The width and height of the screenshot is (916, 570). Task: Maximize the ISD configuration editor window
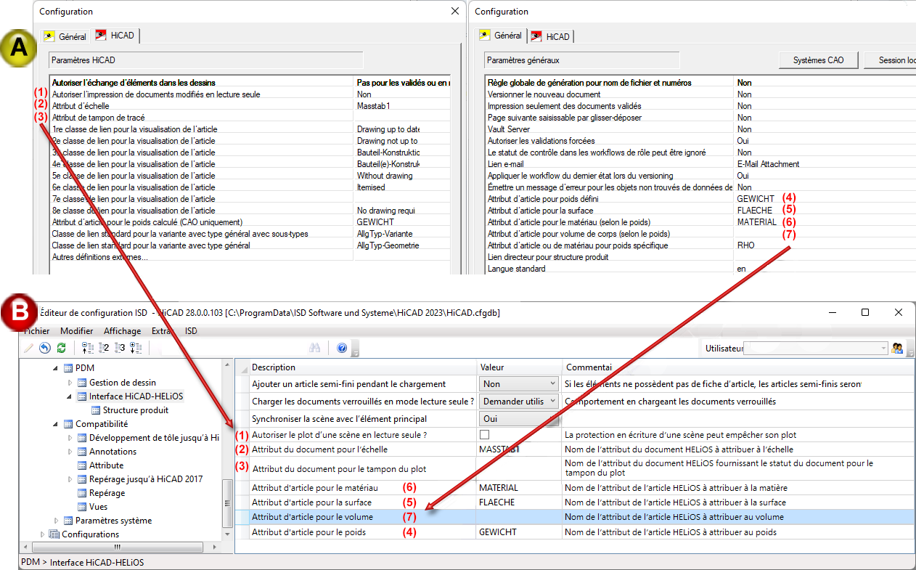865,312
